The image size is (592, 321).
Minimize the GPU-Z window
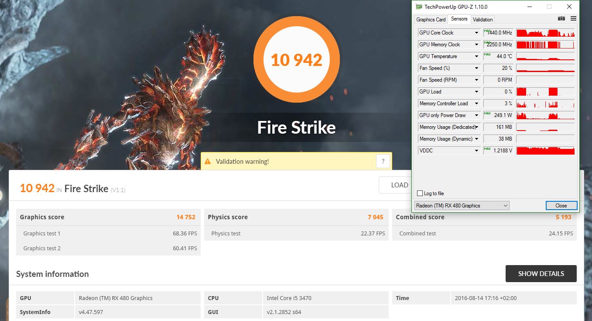[x=529, y=7]
